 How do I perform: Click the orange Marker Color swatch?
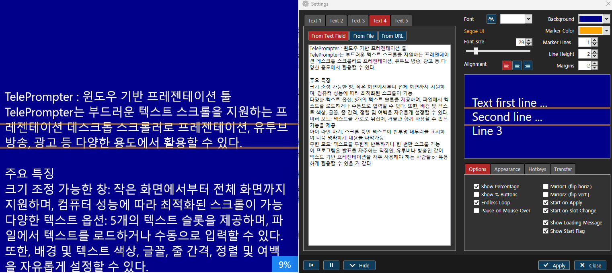[590, 31]
